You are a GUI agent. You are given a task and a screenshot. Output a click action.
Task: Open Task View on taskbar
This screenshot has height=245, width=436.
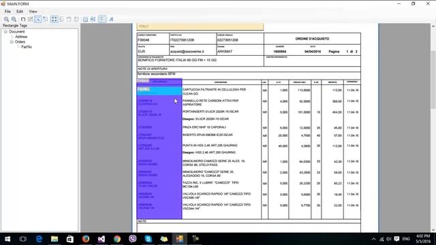pos(23,239)
